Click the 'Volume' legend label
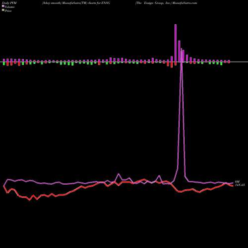Screen dimensions: 248x248 [x=9, y=7]
